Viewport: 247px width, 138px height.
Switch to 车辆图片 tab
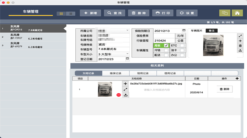click(x=197, y=31)
